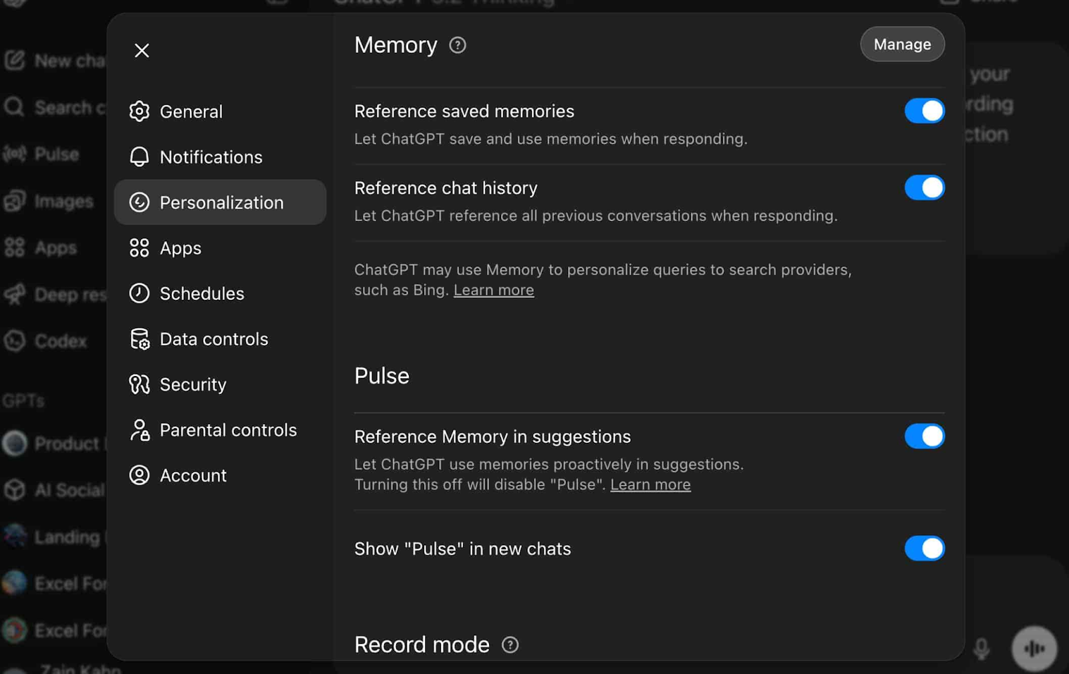Click the Security icon
The width and height of the screenshot is (1069, 674).
pyautogui.click(x=139, y=385)
